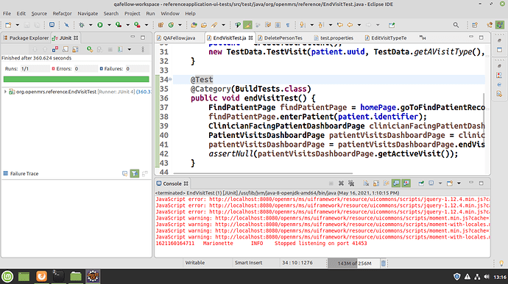Switch to the Package Explorer tab
The height and width of the screenshot is (284, 508).
click(x=26, y=38)
